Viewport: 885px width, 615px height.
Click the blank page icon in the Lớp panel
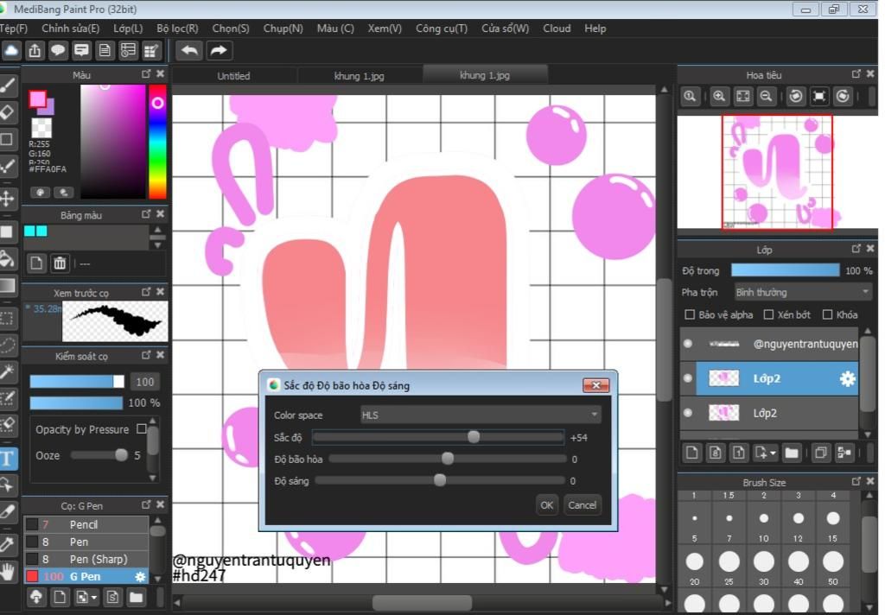pos(691,453)
